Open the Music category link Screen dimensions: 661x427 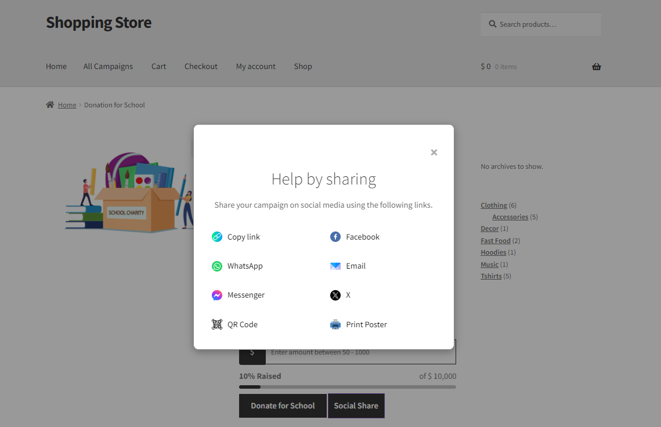(x=489, y=265)
